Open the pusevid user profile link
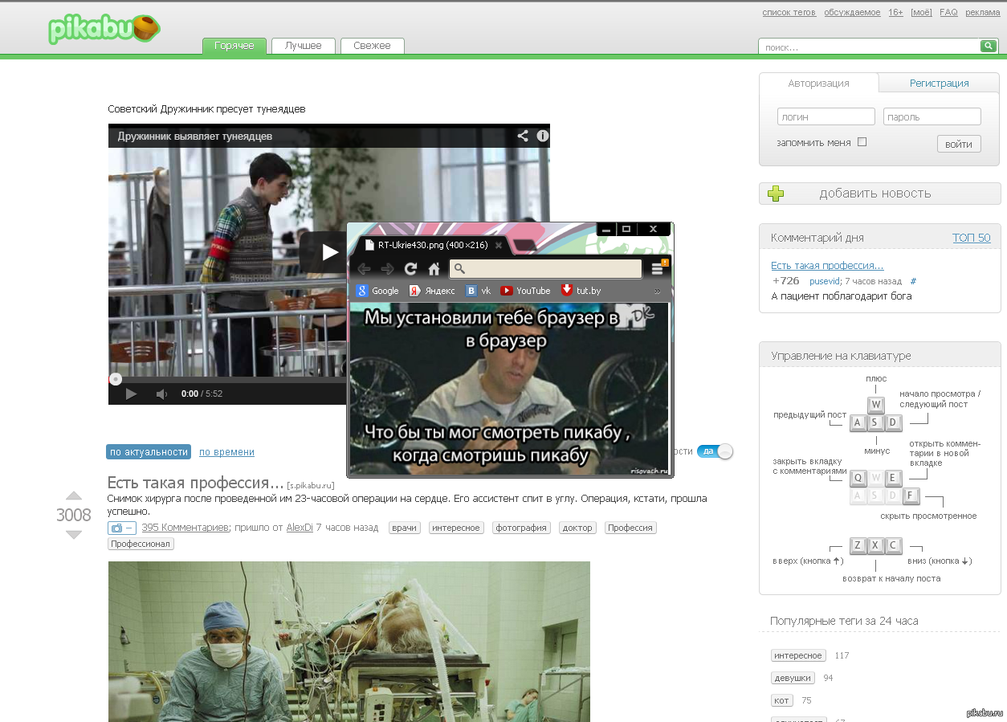Screen dimensions: 1007x722 tap(825, 281)
